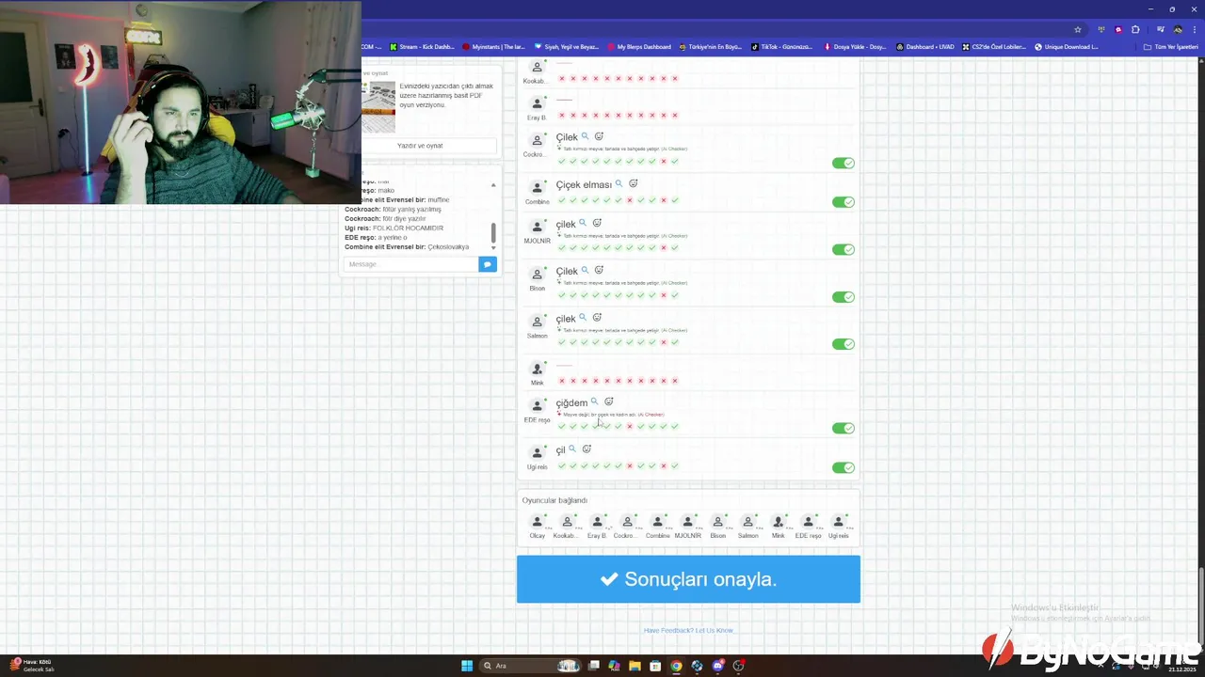Open the Windows Start menu
This screenshot has height=677, width=1205.
467,666
